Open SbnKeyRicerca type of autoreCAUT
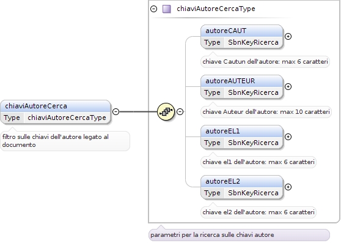Image resolution: width=341 pixels, height=243 pixels. point(253,42)
